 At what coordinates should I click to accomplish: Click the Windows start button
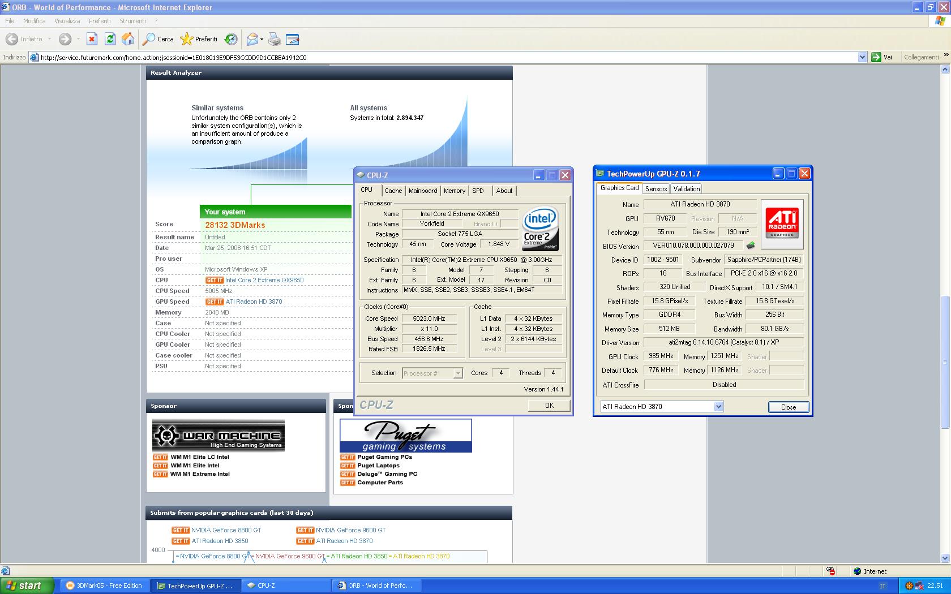tap(27, 586)
